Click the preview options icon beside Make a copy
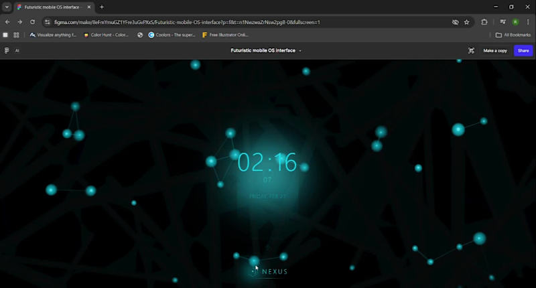 pos(471,50)
